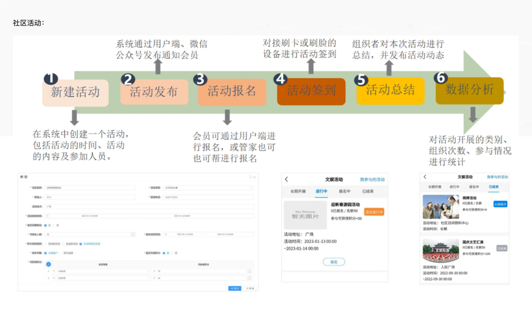Screen dimensions: 532x315
Task: Open the 活动类型 dropdown
Action: pos(208,187)
